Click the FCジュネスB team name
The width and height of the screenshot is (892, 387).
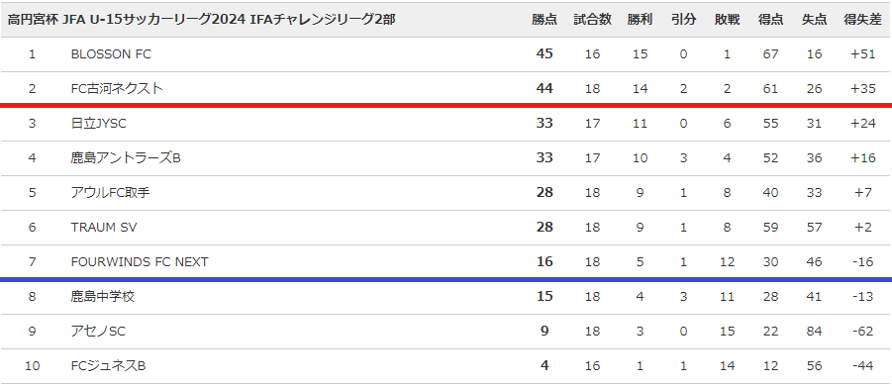click(x=108, y=366)
